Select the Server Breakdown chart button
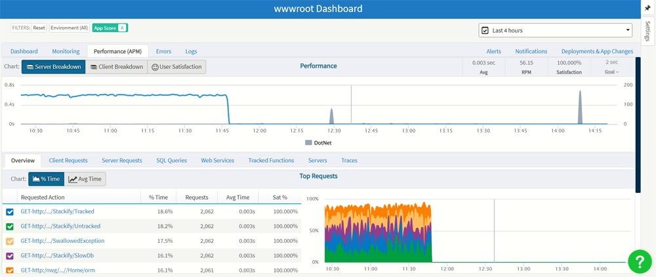This screenshot has height=277, width=656. (x=53, y=66)
